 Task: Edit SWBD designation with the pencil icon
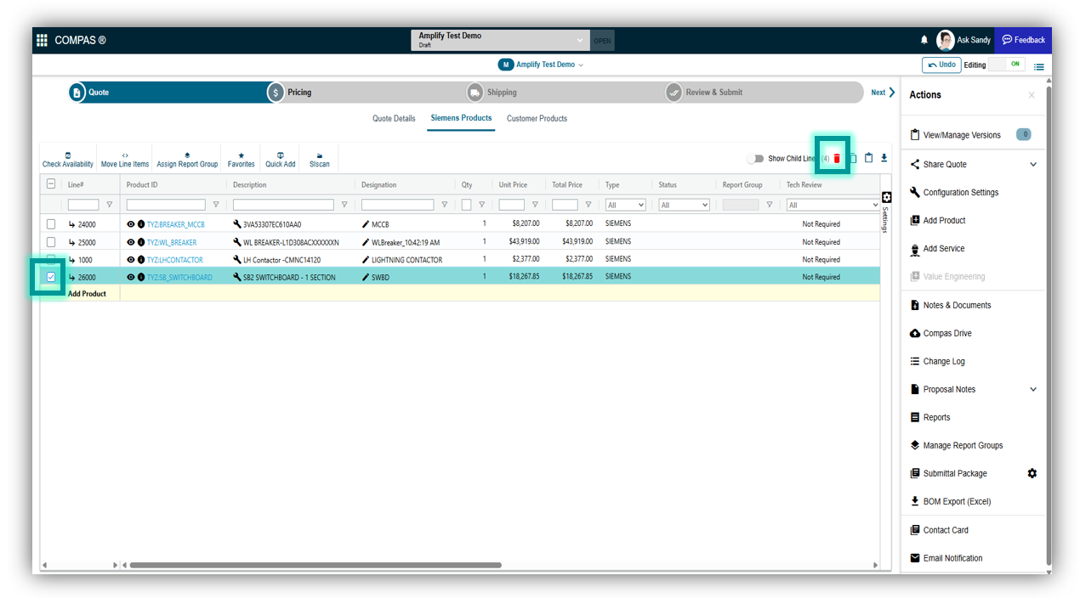(366, 277)
